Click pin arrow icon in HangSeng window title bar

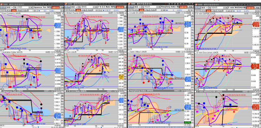tap(175, 4)
